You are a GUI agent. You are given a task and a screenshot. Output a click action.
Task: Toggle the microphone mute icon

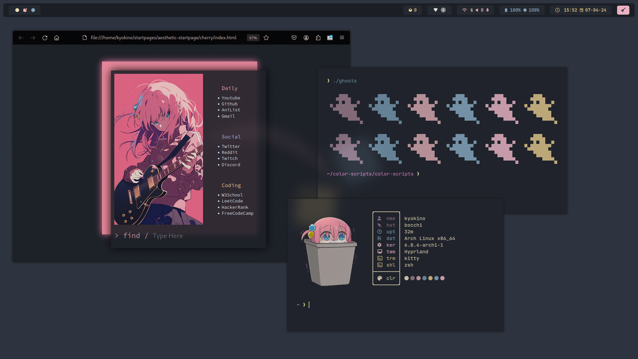(x=487, y=10)
